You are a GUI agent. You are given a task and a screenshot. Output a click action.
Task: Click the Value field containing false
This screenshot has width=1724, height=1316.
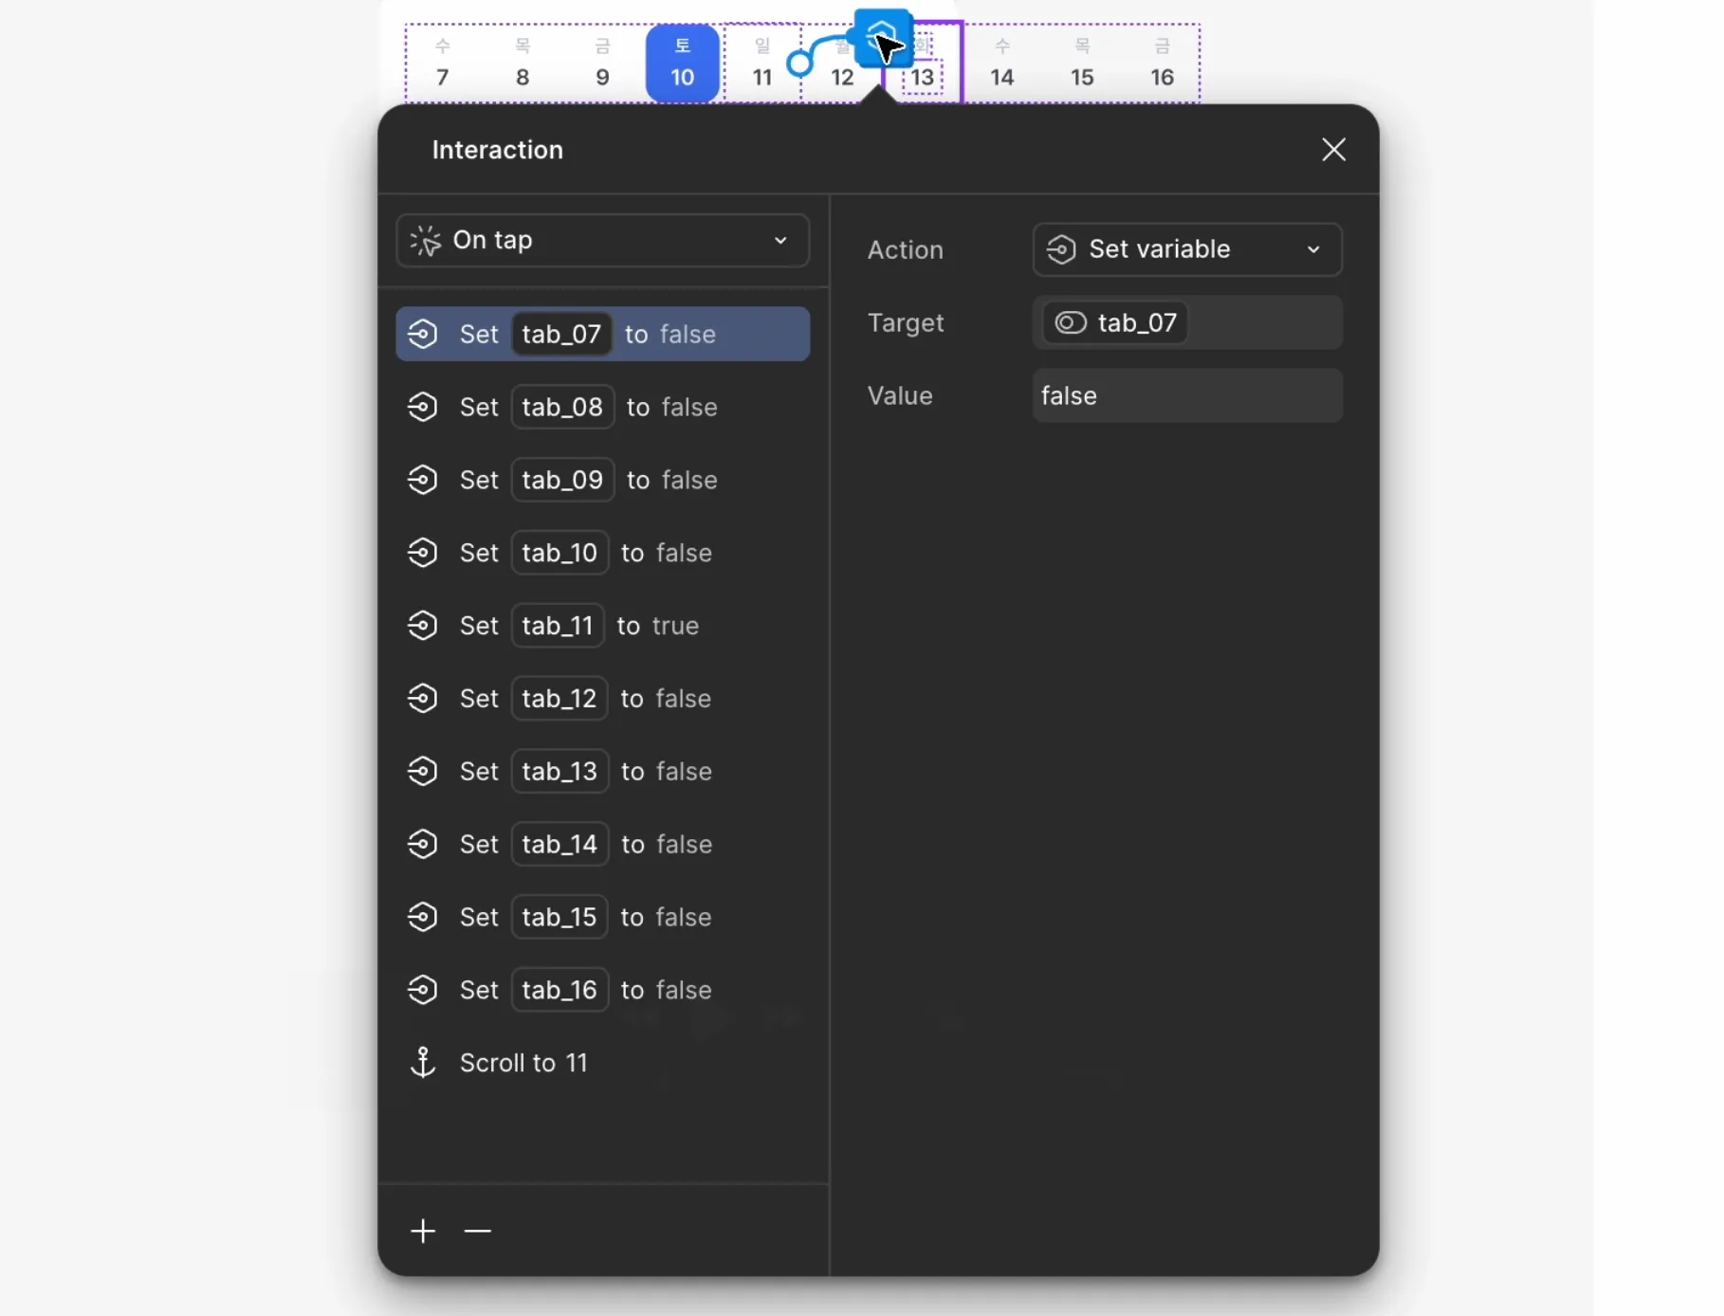(x=1187, y=395)
